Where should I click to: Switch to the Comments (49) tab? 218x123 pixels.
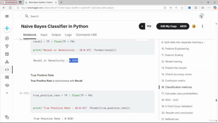(86, 35)
